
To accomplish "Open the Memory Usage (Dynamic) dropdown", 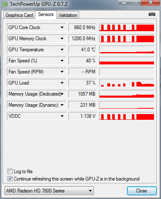I will [x=62, y=105].
